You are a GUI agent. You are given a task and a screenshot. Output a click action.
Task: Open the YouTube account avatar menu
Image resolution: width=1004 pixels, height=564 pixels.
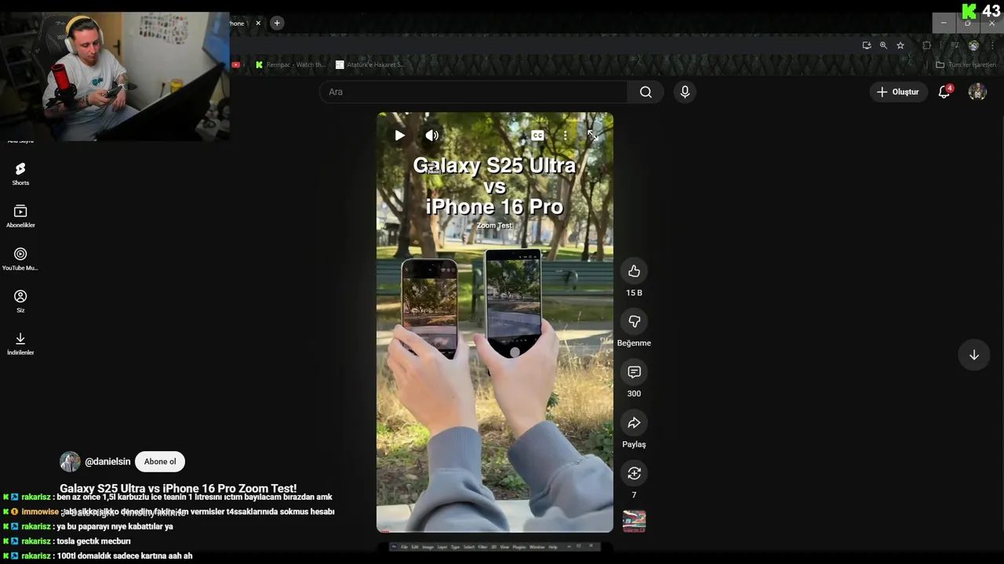(977, 92)
